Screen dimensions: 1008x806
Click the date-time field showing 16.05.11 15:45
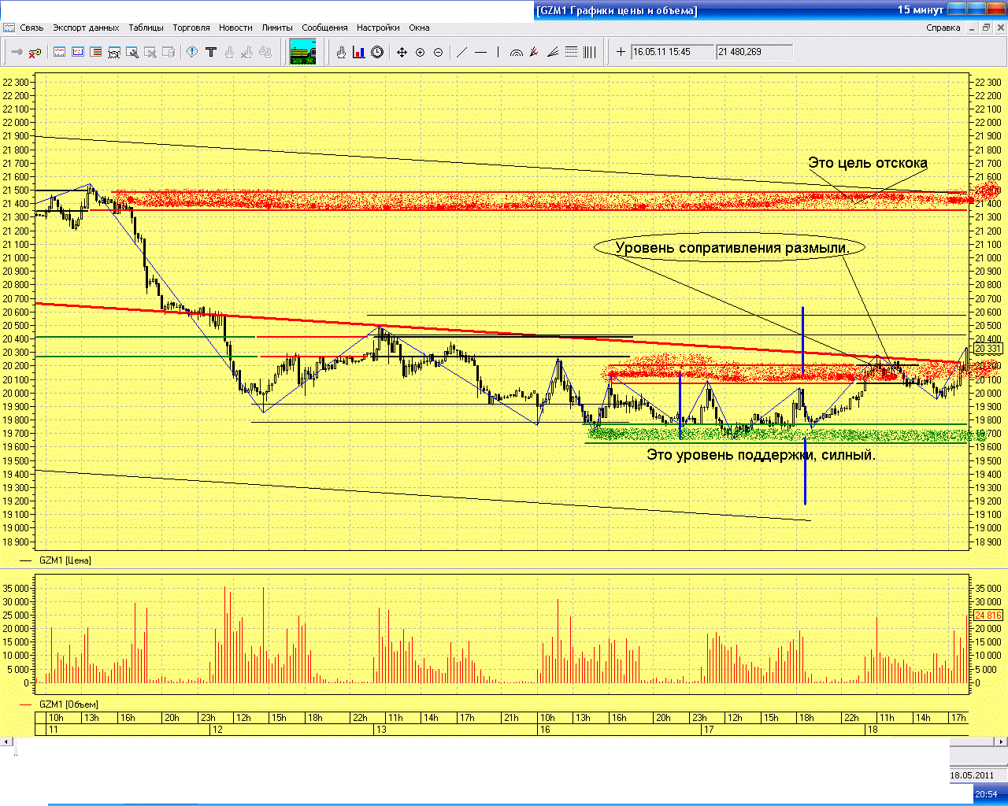click(x=672, y=52)
